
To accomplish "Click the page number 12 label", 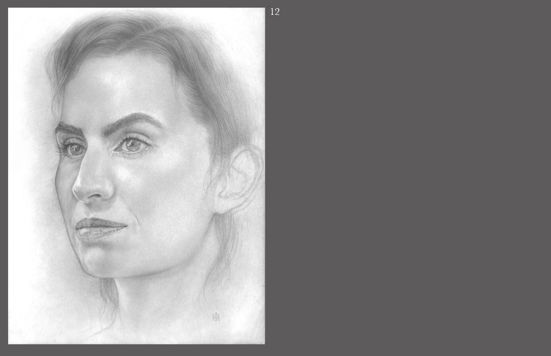I will (275, 12).
